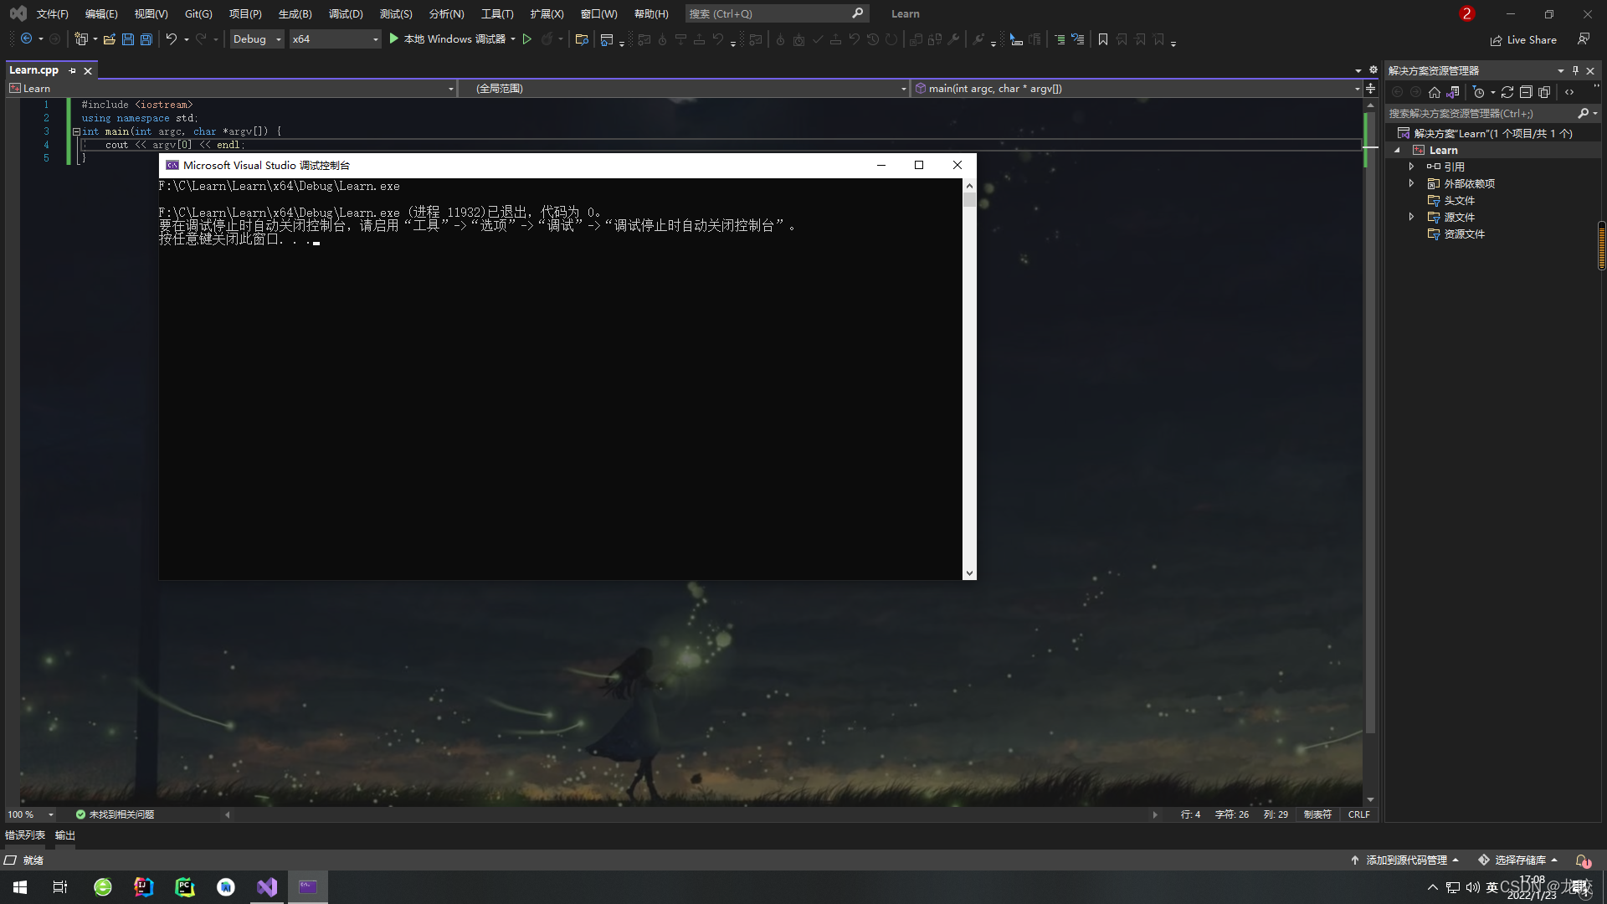
Task: Click the Task View taskbar icon
Action: 60,887
